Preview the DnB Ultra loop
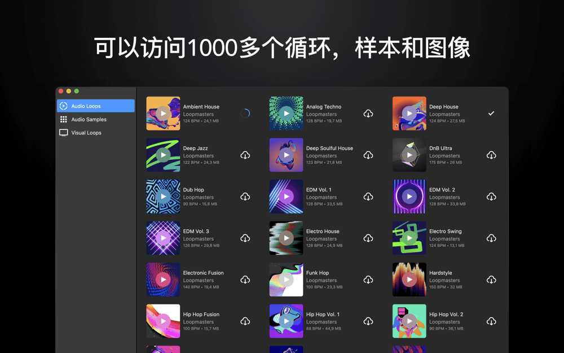The width and height of the screenshot is (564, 353). click(x=409, y=155)
